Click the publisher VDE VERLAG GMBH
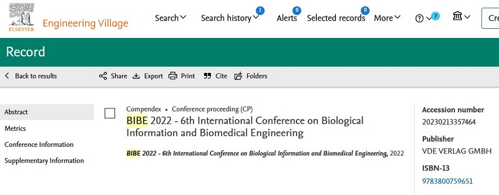The height and width of the screenshot is (195, 499). pos(457,151)
